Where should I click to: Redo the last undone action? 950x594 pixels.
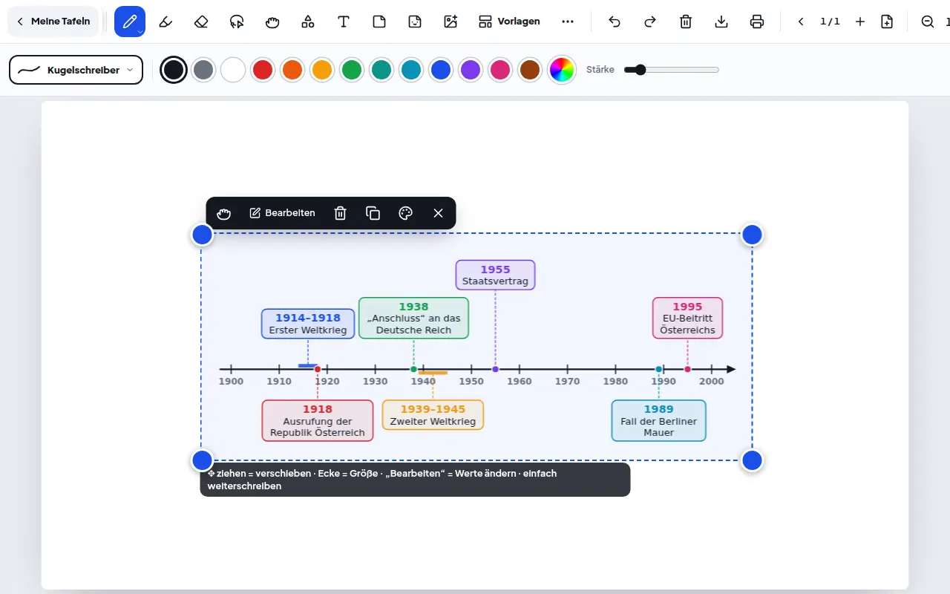[650, 22]
